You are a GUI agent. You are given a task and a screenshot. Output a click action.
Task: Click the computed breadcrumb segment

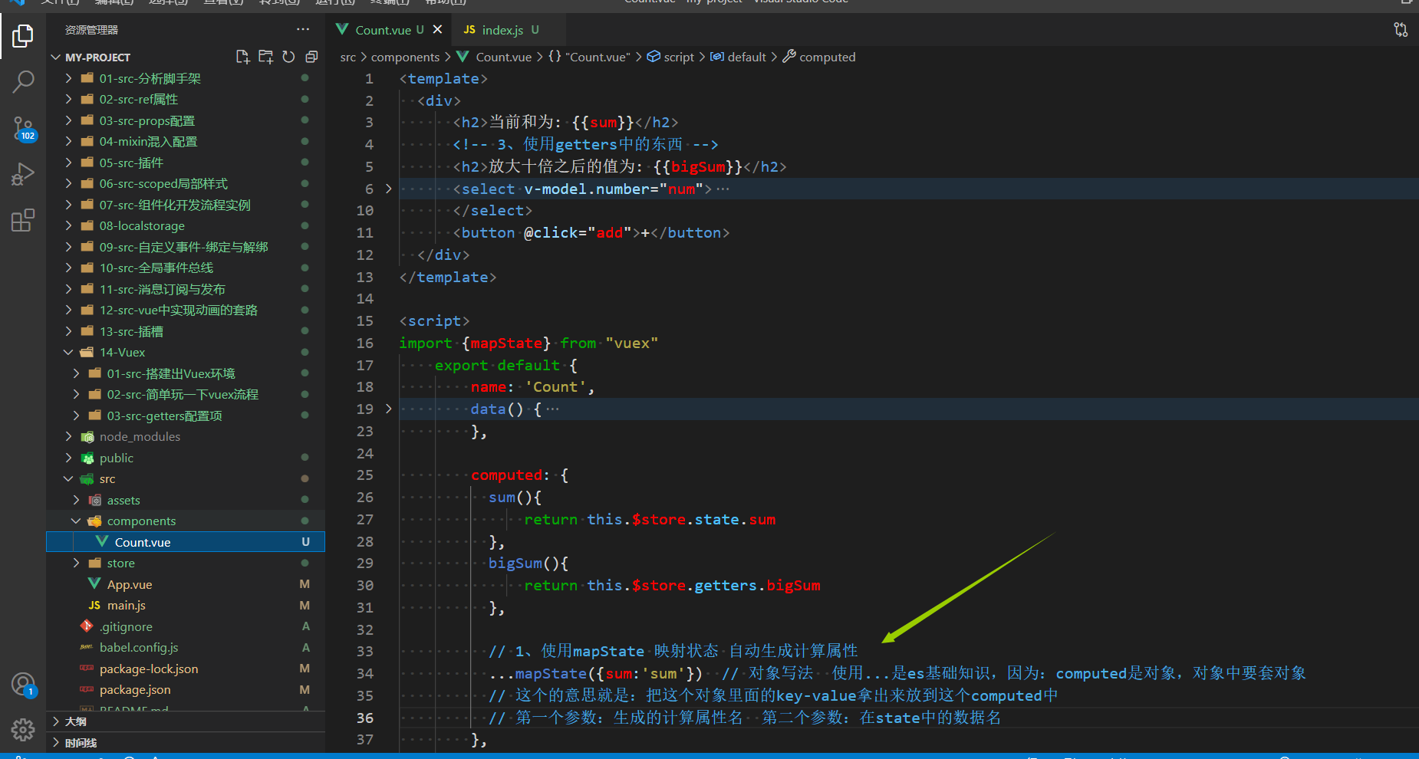(827, 57)
